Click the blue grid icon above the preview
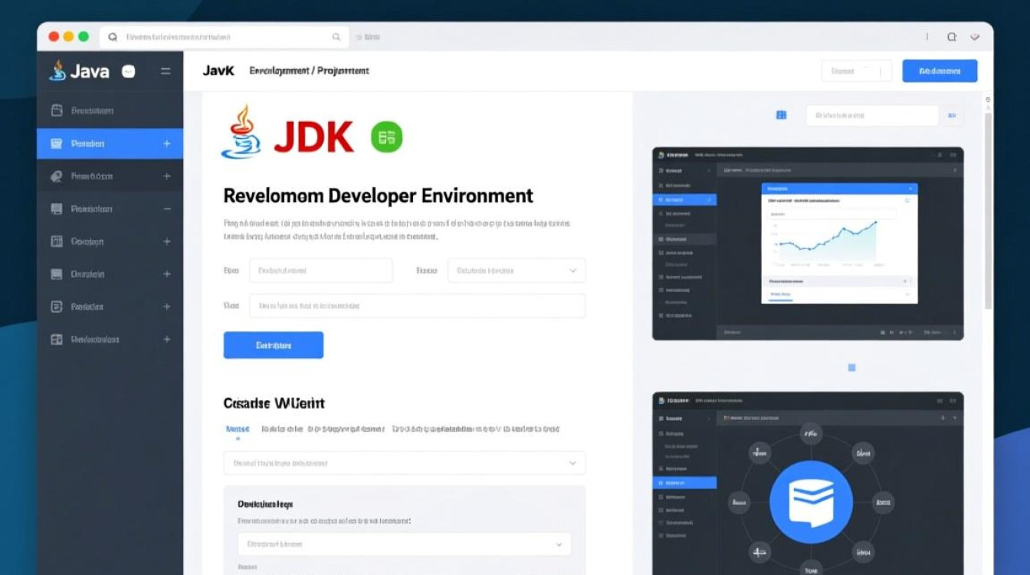 (x=781, y=115)
